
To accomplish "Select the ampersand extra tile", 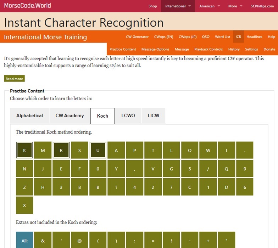I will click(x=43, y=241).
